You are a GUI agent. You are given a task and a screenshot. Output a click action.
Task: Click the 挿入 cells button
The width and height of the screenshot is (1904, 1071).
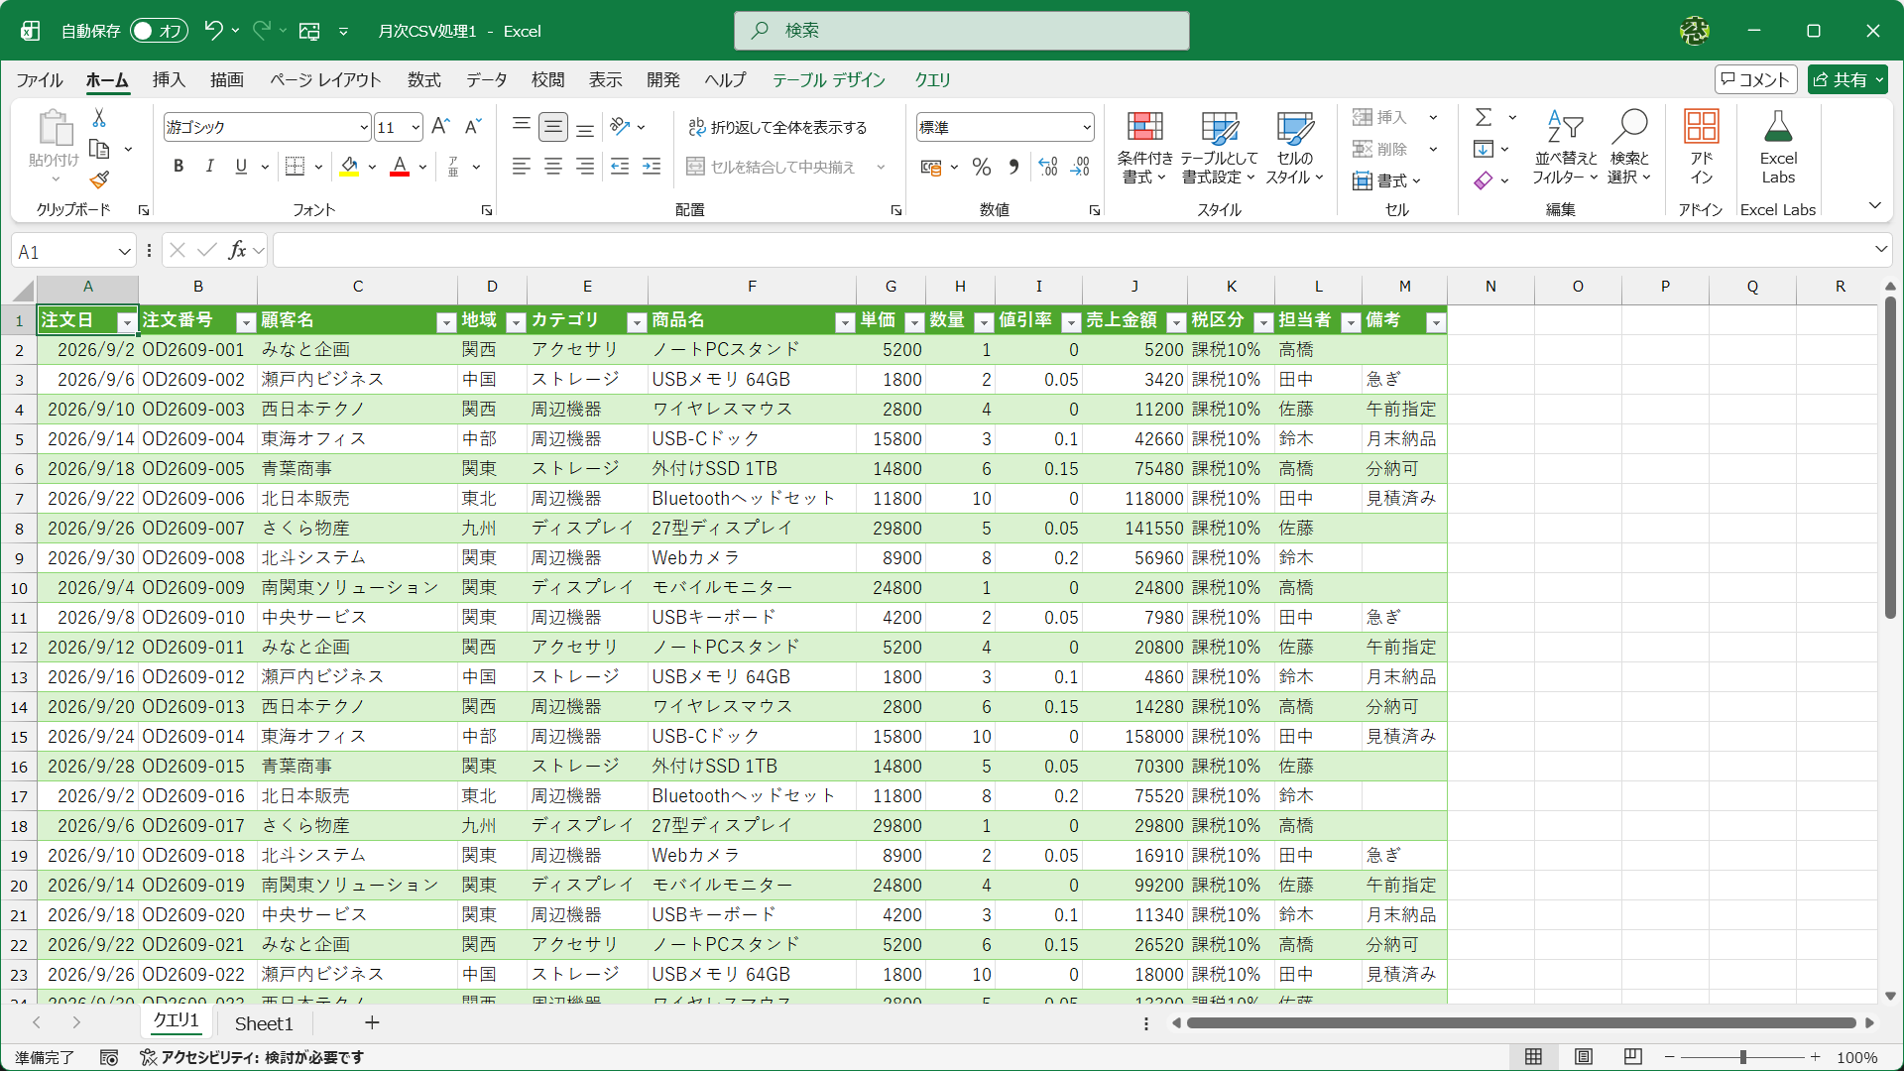pyautogui.click(x=1380, y=118)
